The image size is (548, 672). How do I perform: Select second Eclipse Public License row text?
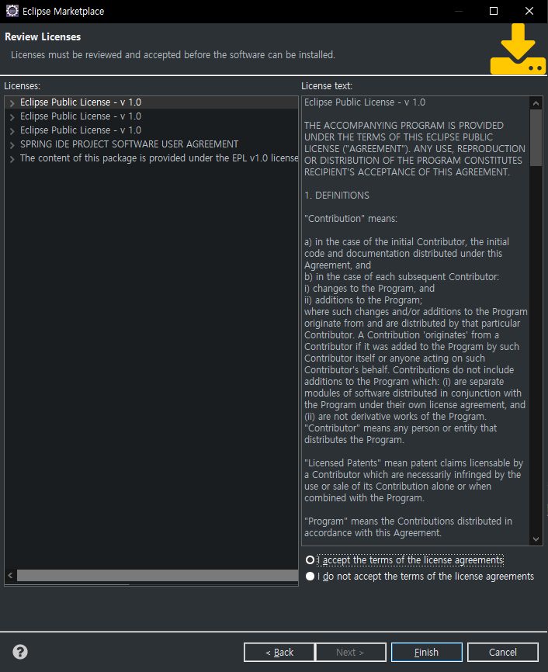(x=81, y=116)
